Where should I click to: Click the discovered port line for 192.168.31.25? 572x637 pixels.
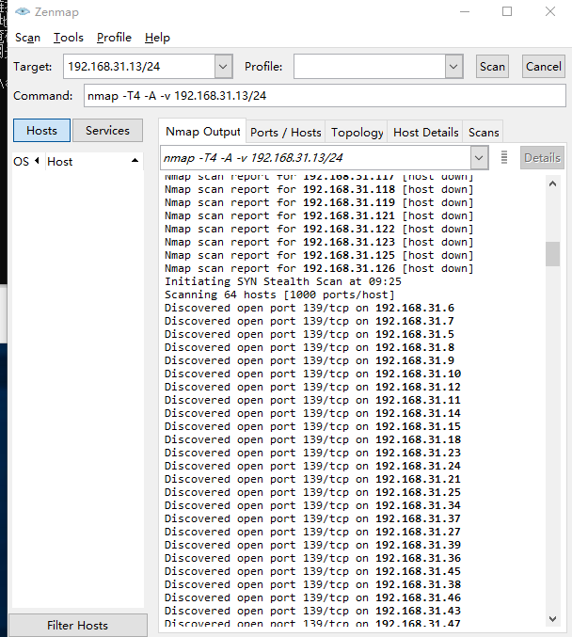(x=312, y=492)
